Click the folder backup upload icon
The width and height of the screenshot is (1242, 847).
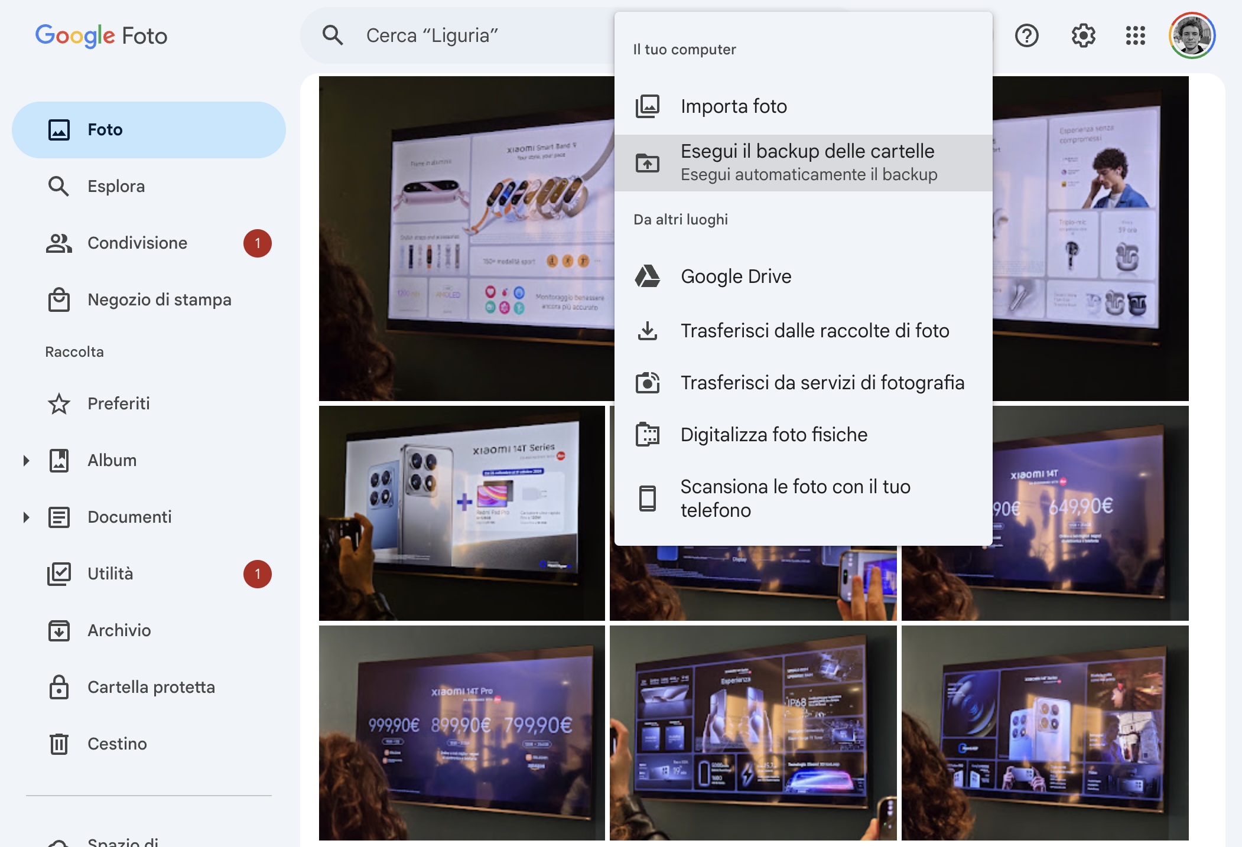click(648, 163)
